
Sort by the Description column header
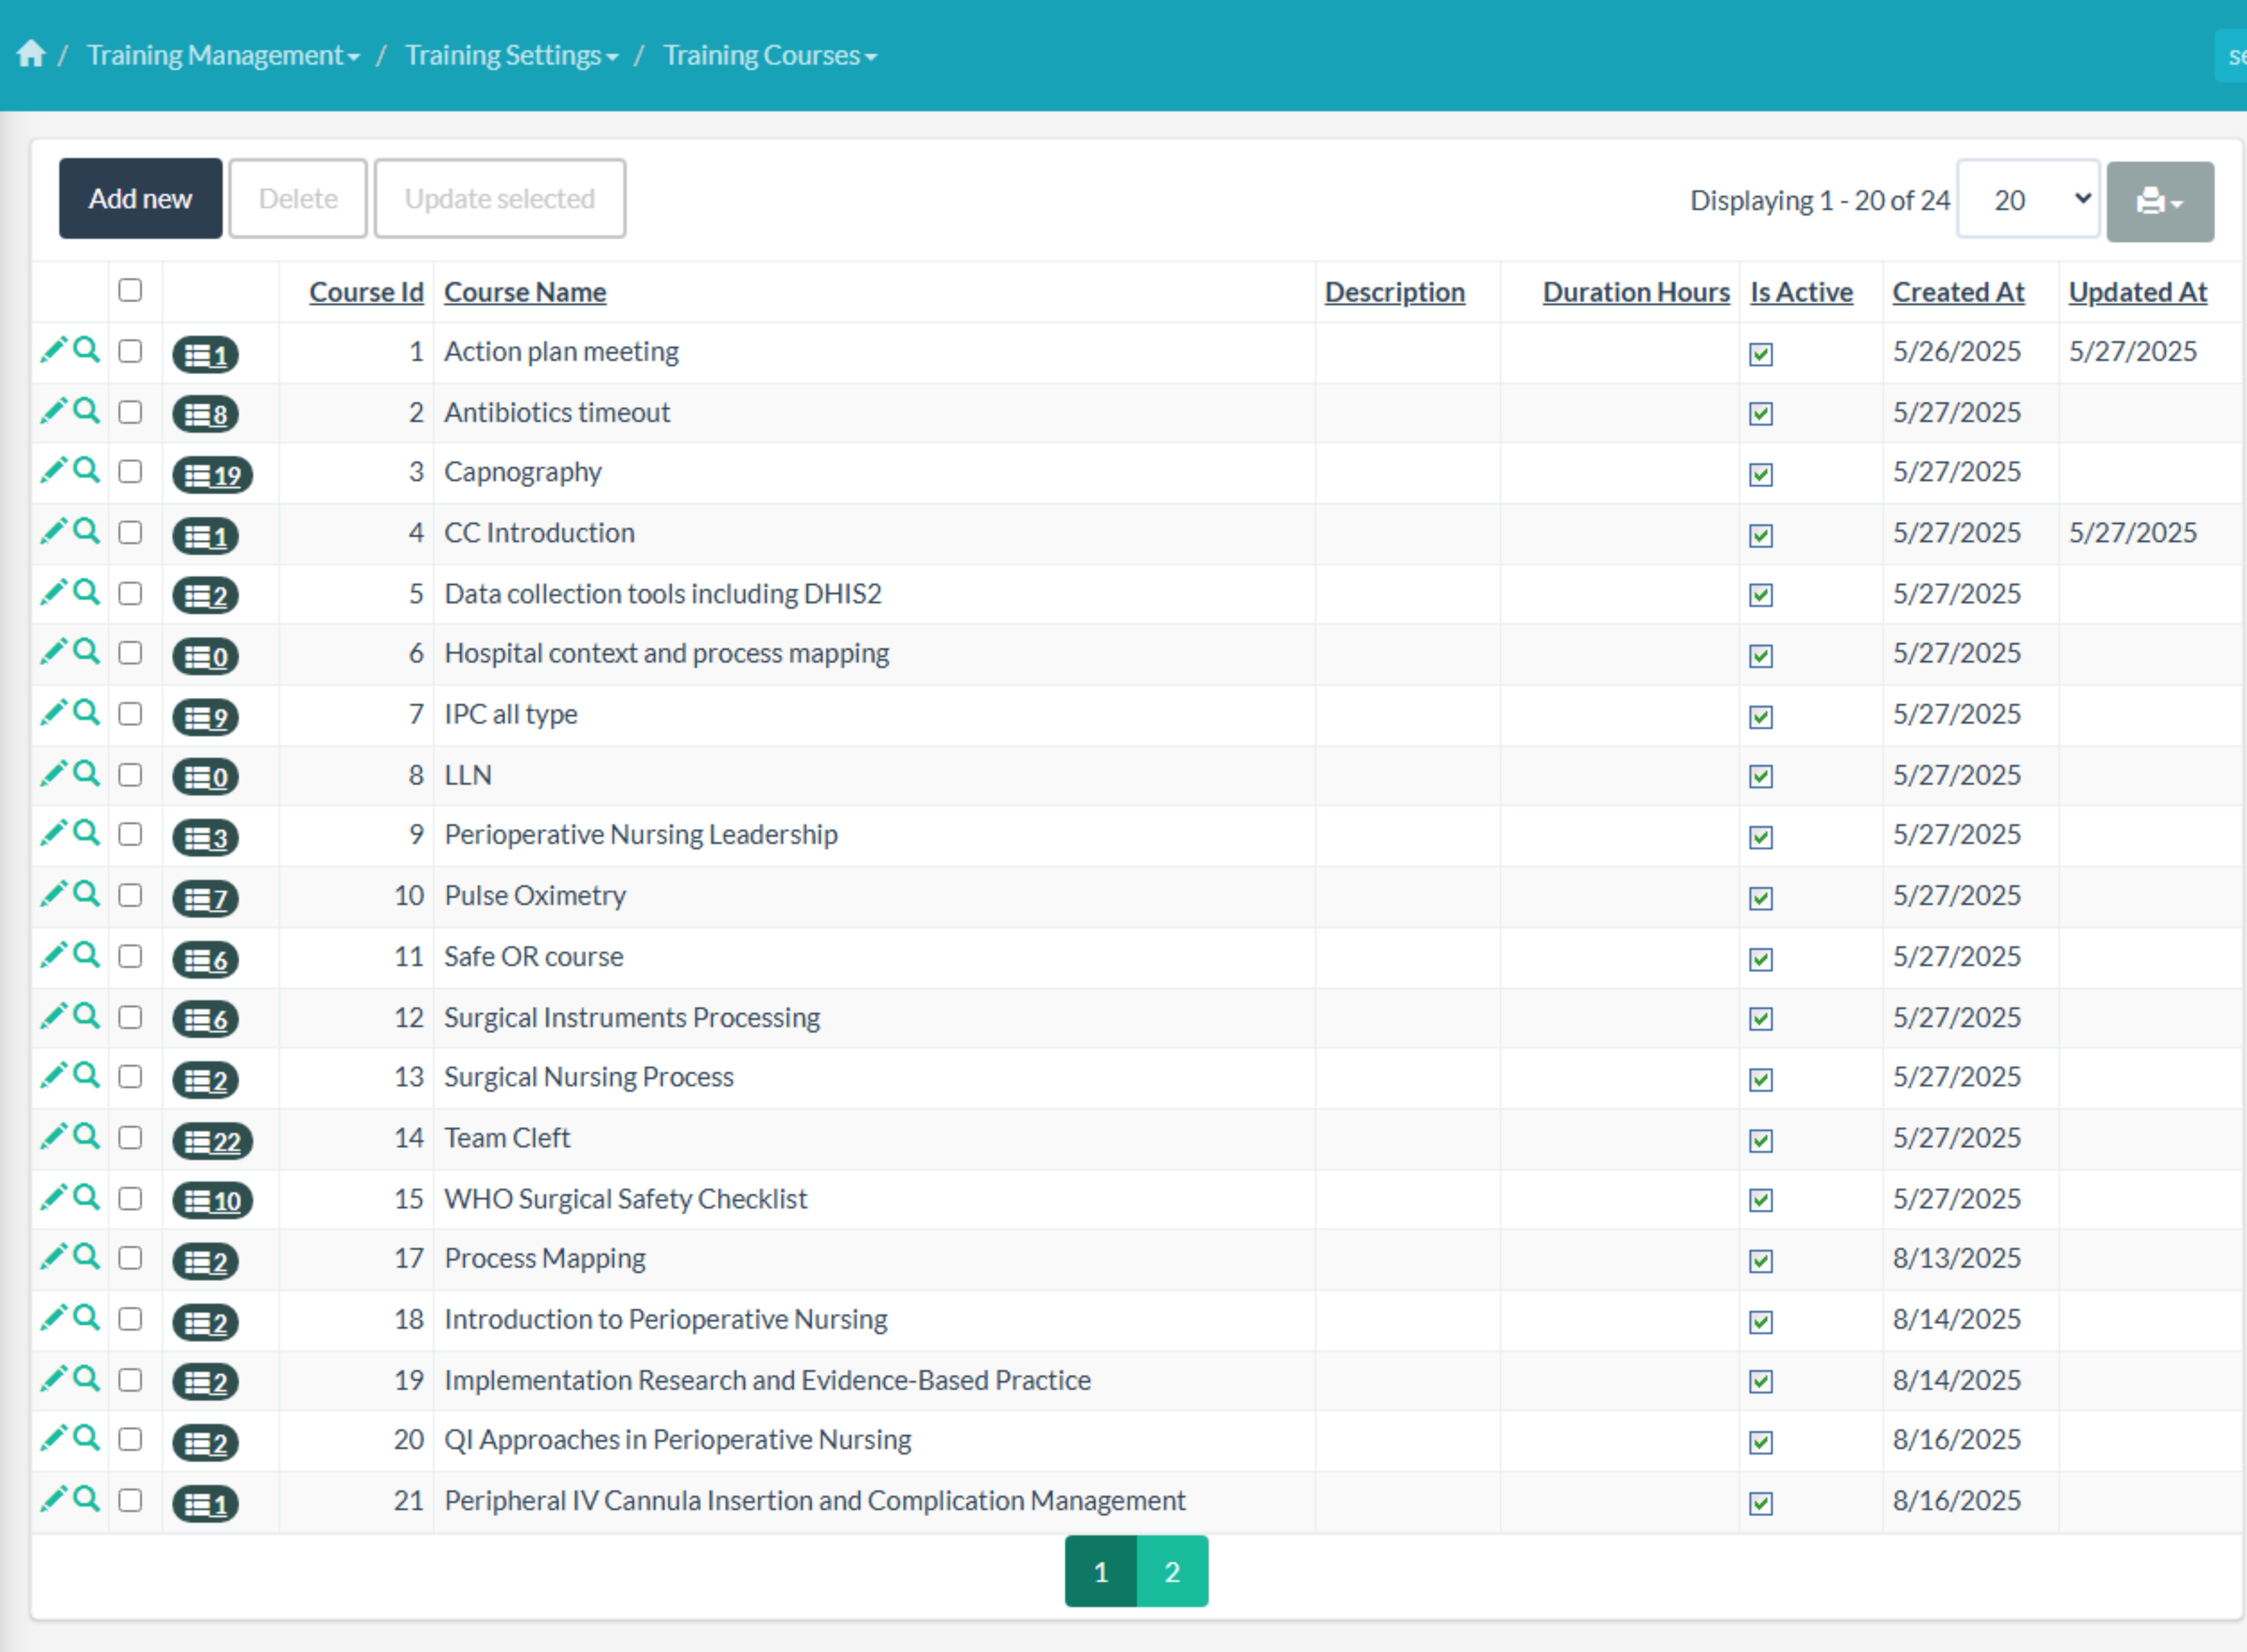1395,292
